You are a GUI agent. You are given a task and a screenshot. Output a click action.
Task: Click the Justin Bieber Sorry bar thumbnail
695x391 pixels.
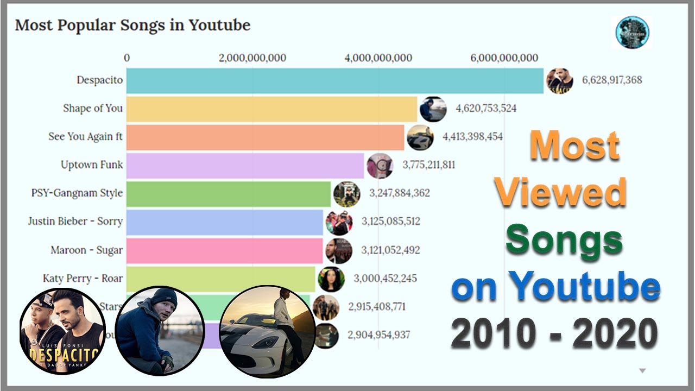[x=339, y=222]
